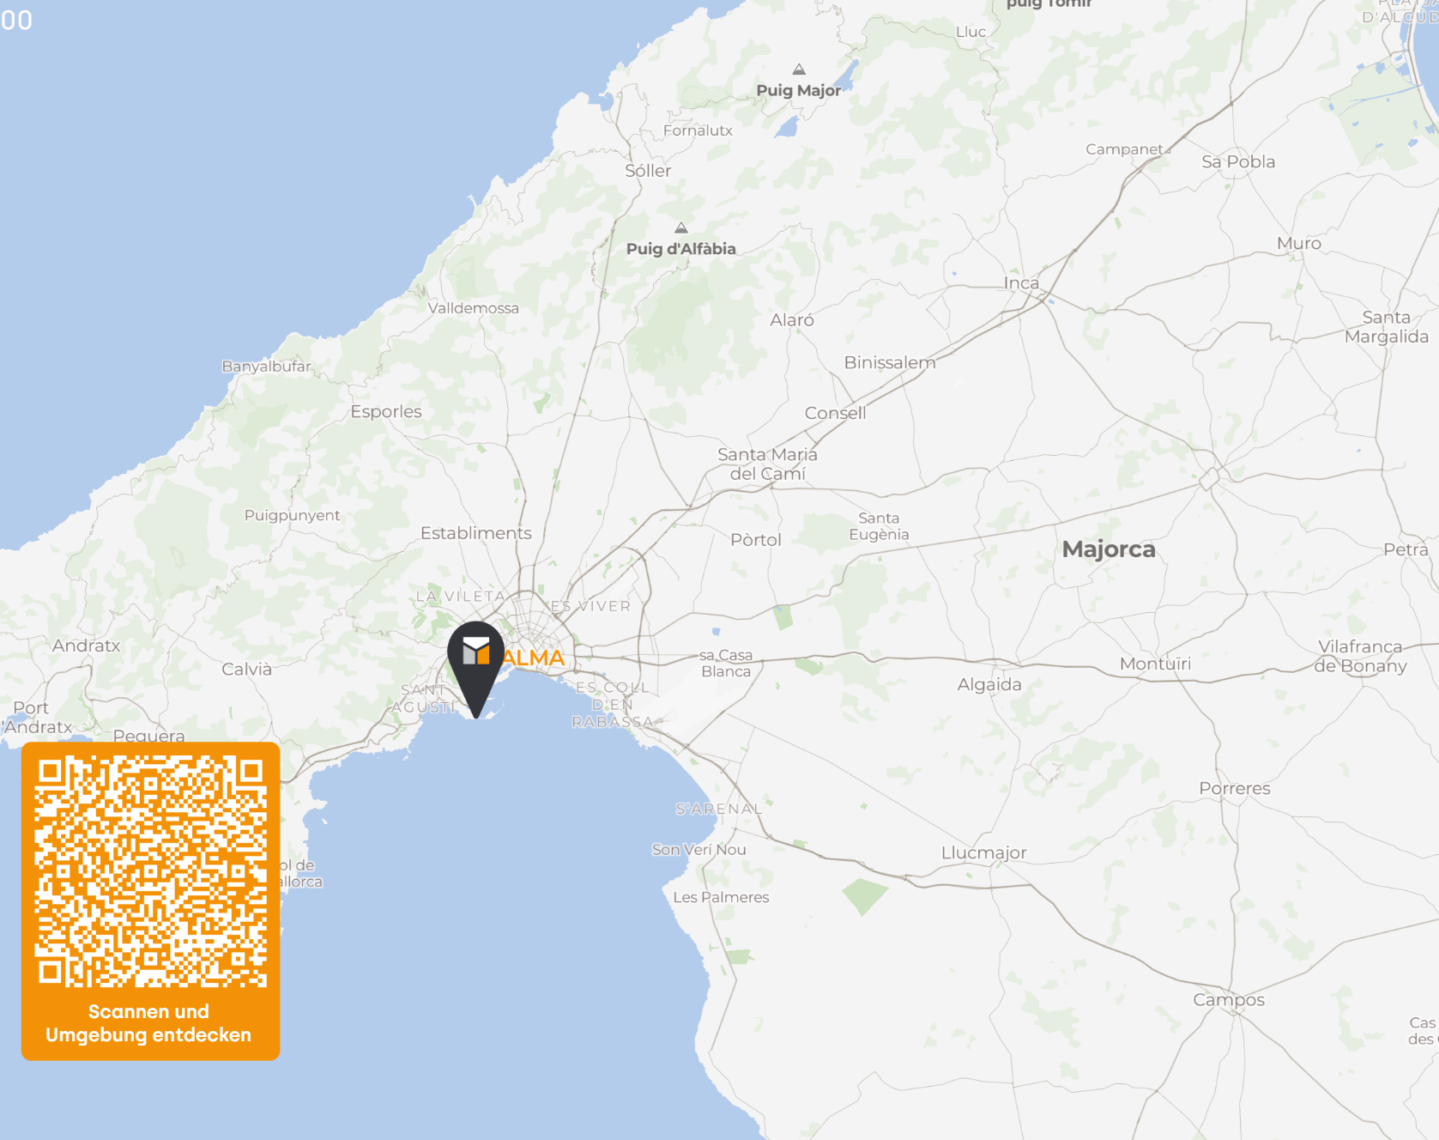
Task: Select the Campos town label
Action: click(1229, 1000)
